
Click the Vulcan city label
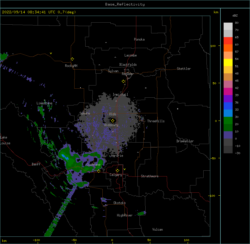point(157,230)
